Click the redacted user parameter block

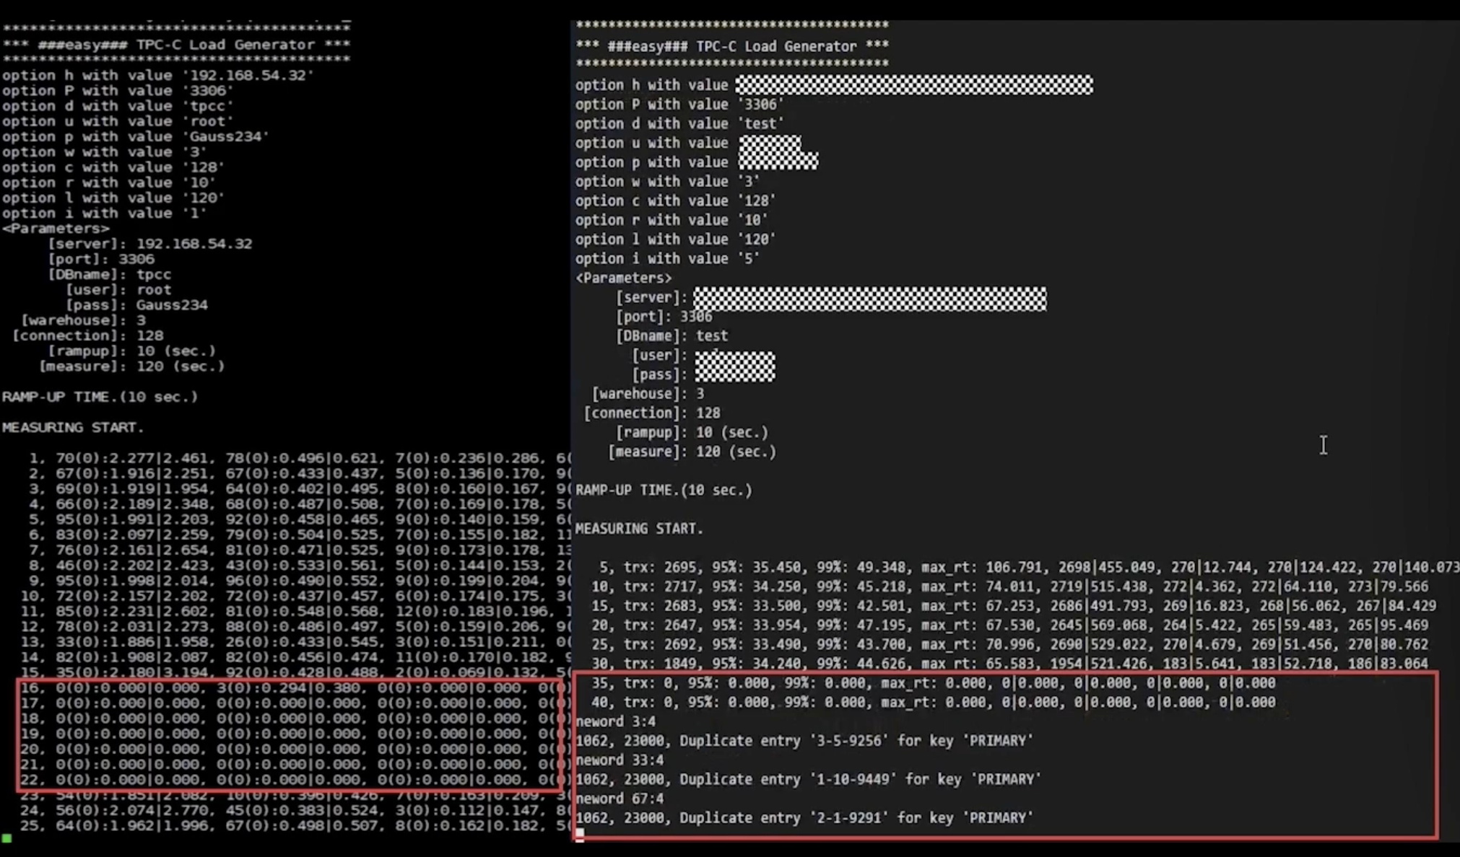734,358
